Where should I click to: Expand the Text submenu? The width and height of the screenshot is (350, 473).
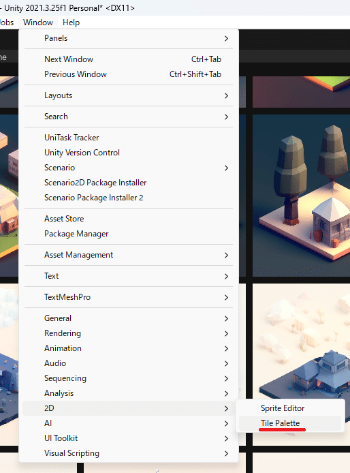(129, 276)
